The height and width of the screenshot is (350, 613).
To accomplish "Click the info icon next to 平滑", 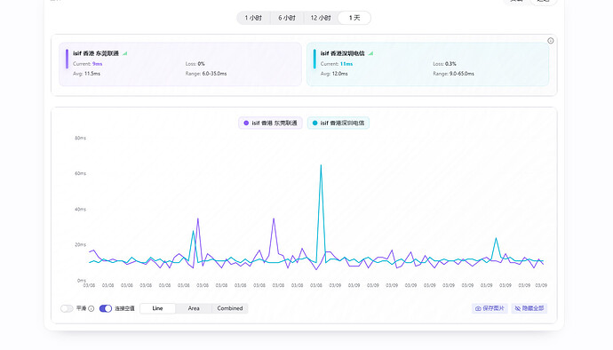I will [92, 308].
